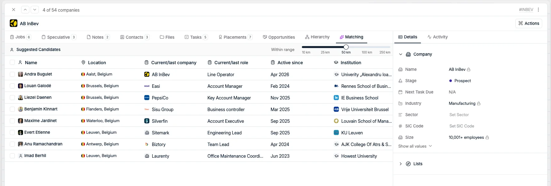Image resolution: width=551 pixels, height=186 pixels.
Task: Click the PepsiCo company logo
Action: (x=147, y=98)
